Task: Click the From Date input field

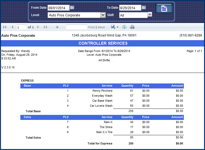Action: click(x=58, y=8)
